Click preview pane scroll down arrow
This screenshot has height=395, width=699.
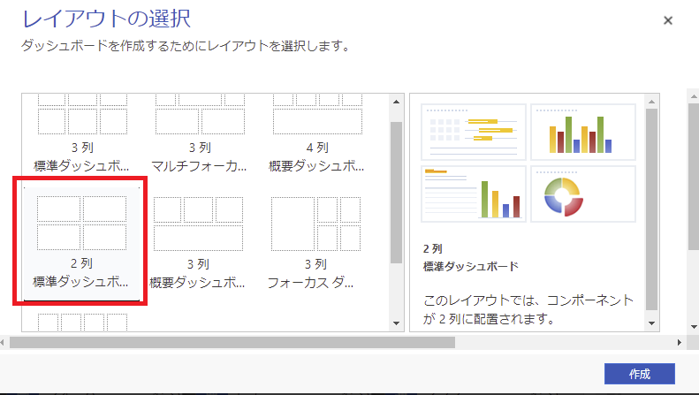click(651, 323)
